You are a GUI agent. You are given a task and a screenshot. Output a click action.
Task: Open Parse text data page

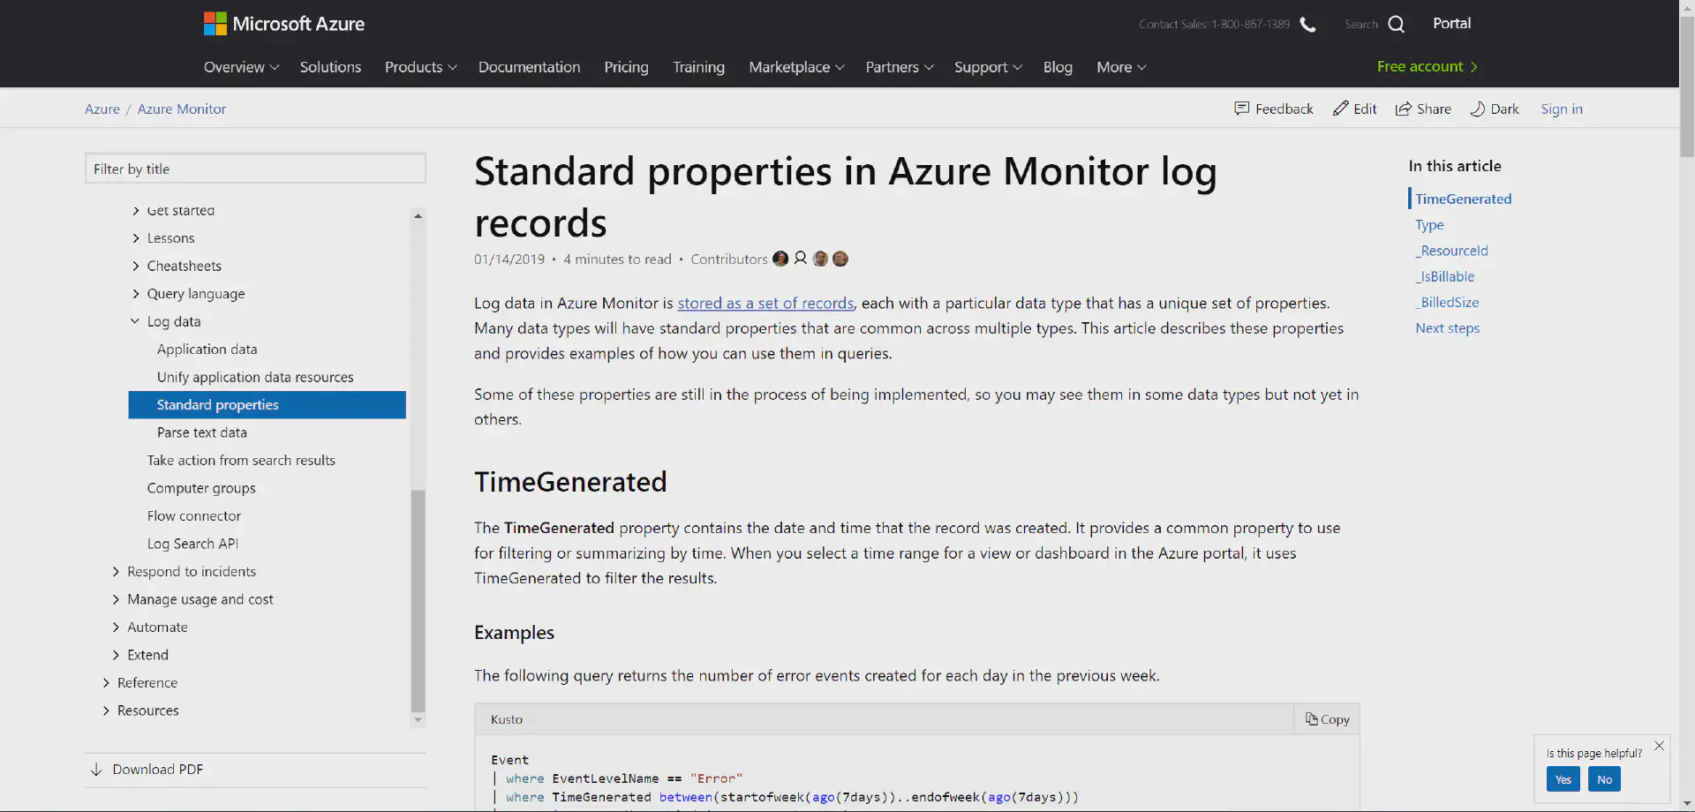(x=201, y=432)
